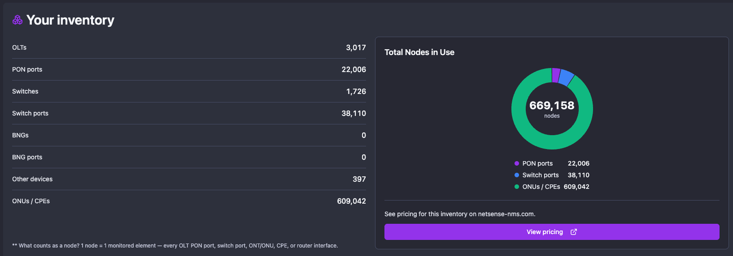Click the Total Nodes in Use title
This screenshot has height=256, width=733.
(x=419, y=52)
